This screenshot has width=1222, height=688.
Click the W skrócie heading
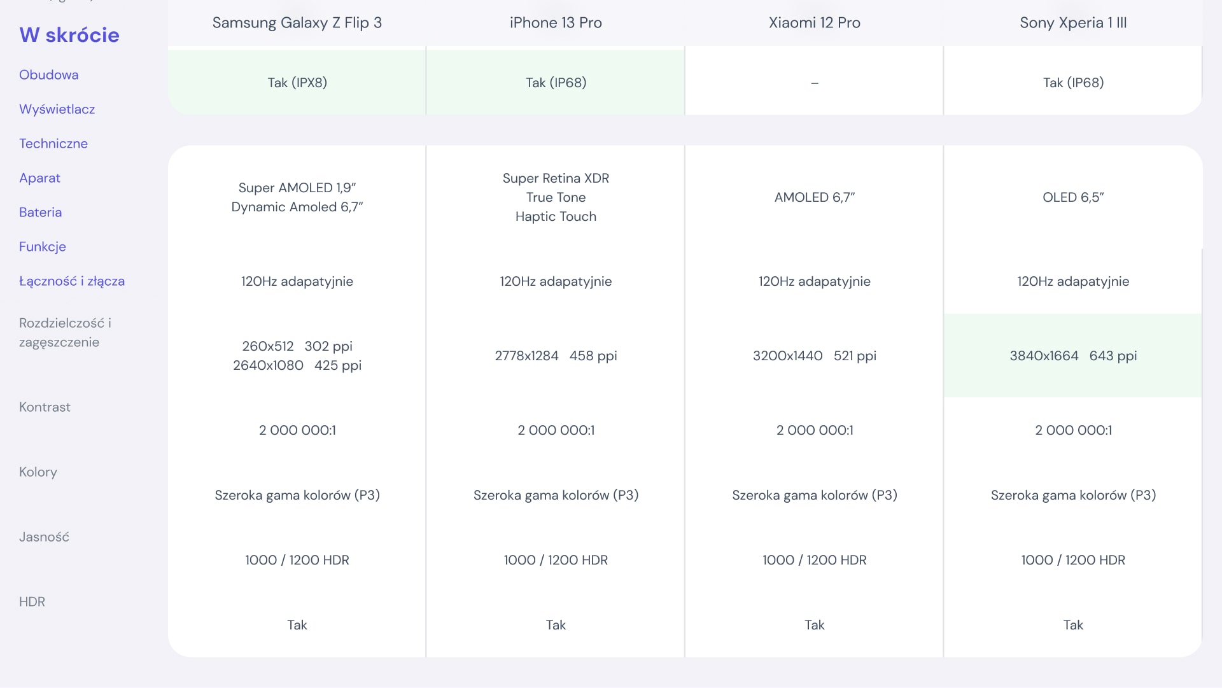(x=69, y=35)
